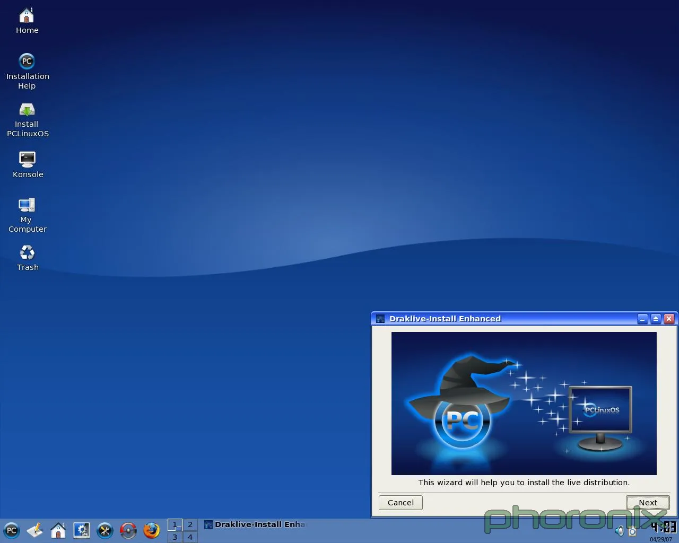
Task: Open the control center gear panel icon
Action: click(82, 530)
